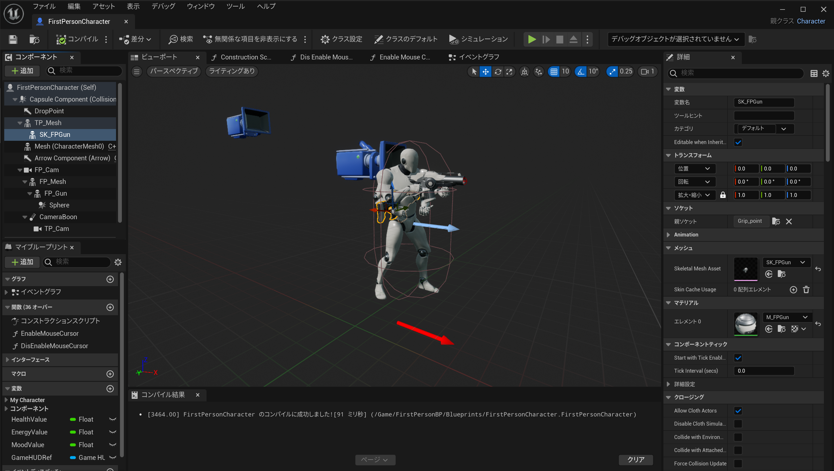
Task: Click 追加 button in Components panel
Action: [x=22, y=71]
